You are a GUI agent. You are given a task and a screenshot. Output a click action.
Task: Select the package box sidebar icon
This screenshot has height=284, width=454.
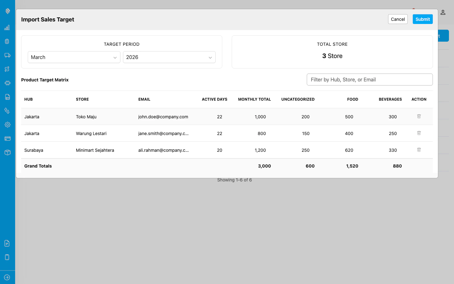coord(7,152)
